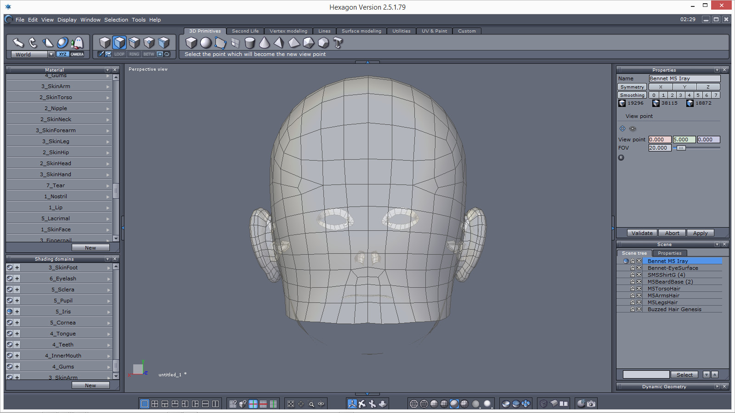Click the reset R icon in Properties

[x=621, y=157]
